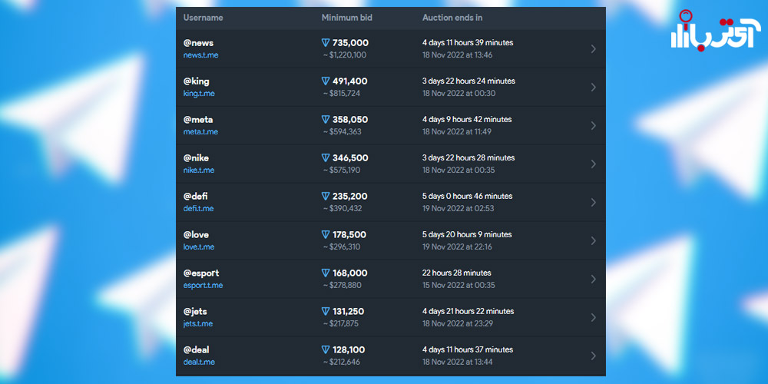The height and width of the screenshot is (384, 768).
Task: Click the ~$575,190 dollar value
Action: click(342, 170)
